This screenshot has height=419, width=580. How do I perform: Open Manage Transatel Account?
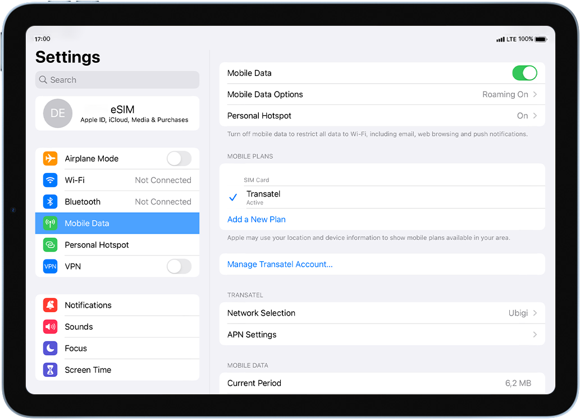tap(280, 264)
